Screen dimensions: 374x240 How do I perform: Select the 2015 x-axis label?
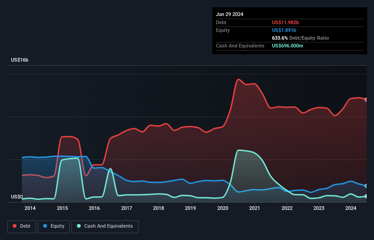click(62, 208)
